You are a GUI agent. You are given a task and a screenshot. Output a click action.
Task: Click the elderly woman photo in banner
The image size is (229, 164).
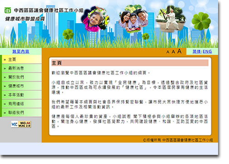[x=96, y=19]
